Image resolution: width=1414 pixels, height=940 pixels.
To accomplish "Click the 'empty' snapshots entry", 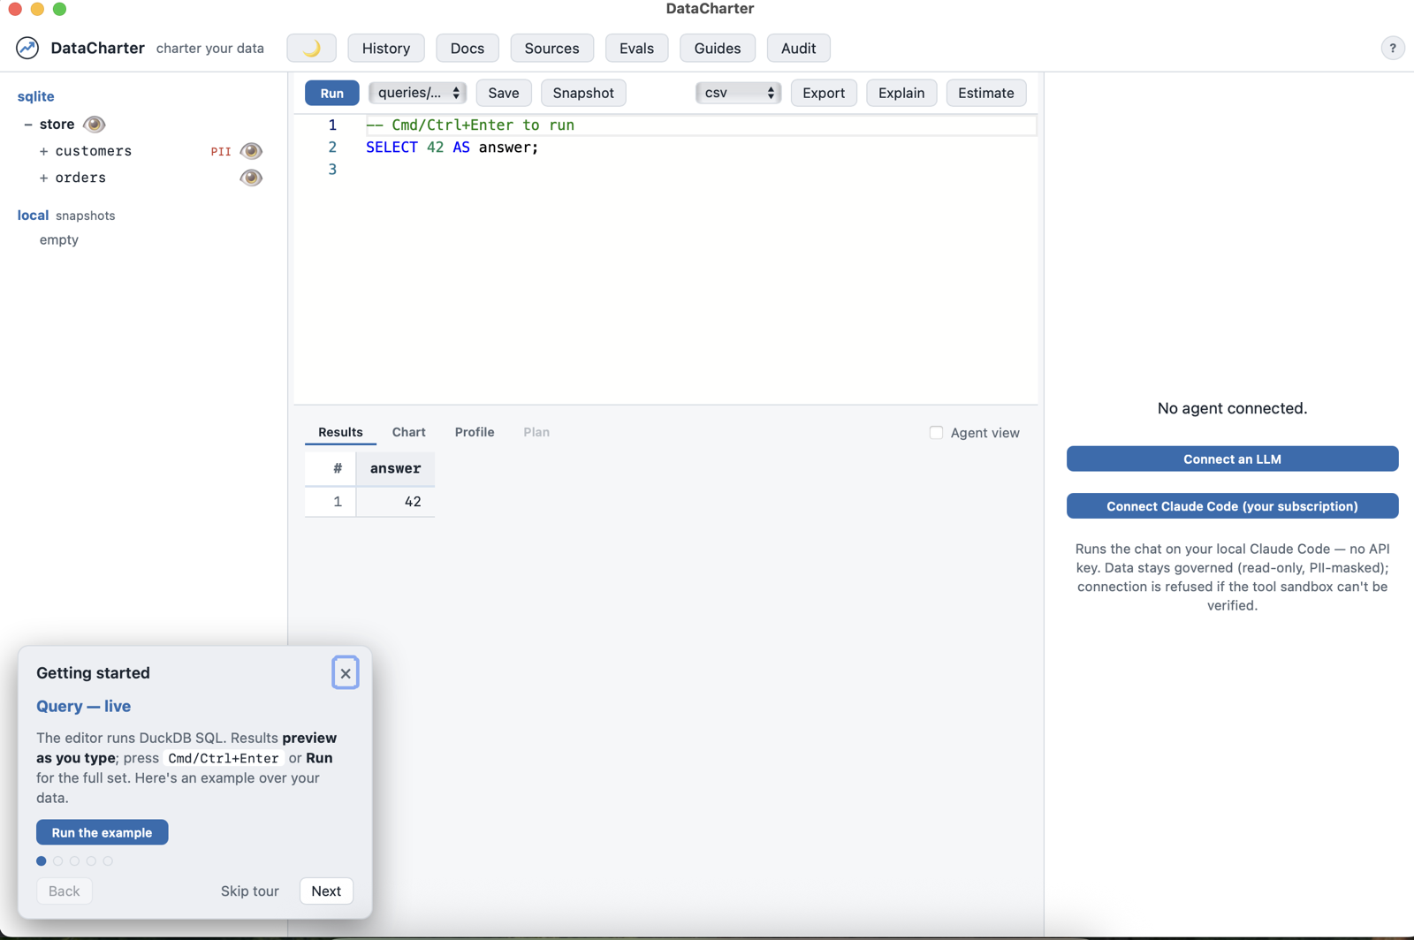I will click(x=59, y=239).
